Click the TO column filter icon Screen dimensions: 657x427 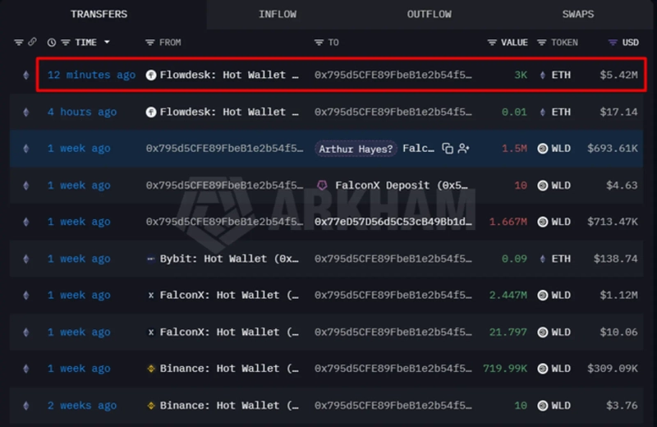point(319,43)
